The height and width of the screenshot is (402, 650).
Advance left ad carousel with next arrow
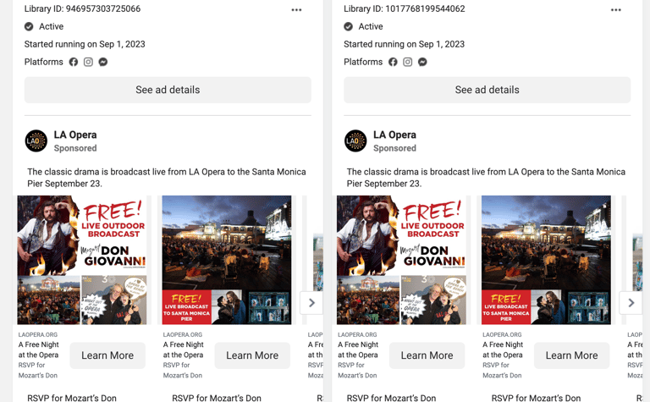click(311, 303)
